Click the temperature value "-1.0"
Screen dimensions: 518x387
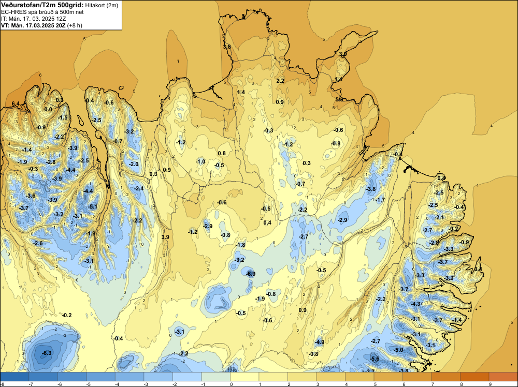coord(200,161)
